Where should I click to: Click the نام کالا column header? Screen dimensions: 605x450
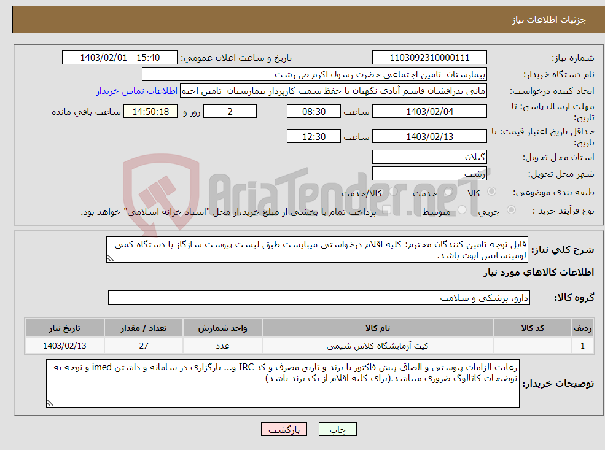coord(378,328)
